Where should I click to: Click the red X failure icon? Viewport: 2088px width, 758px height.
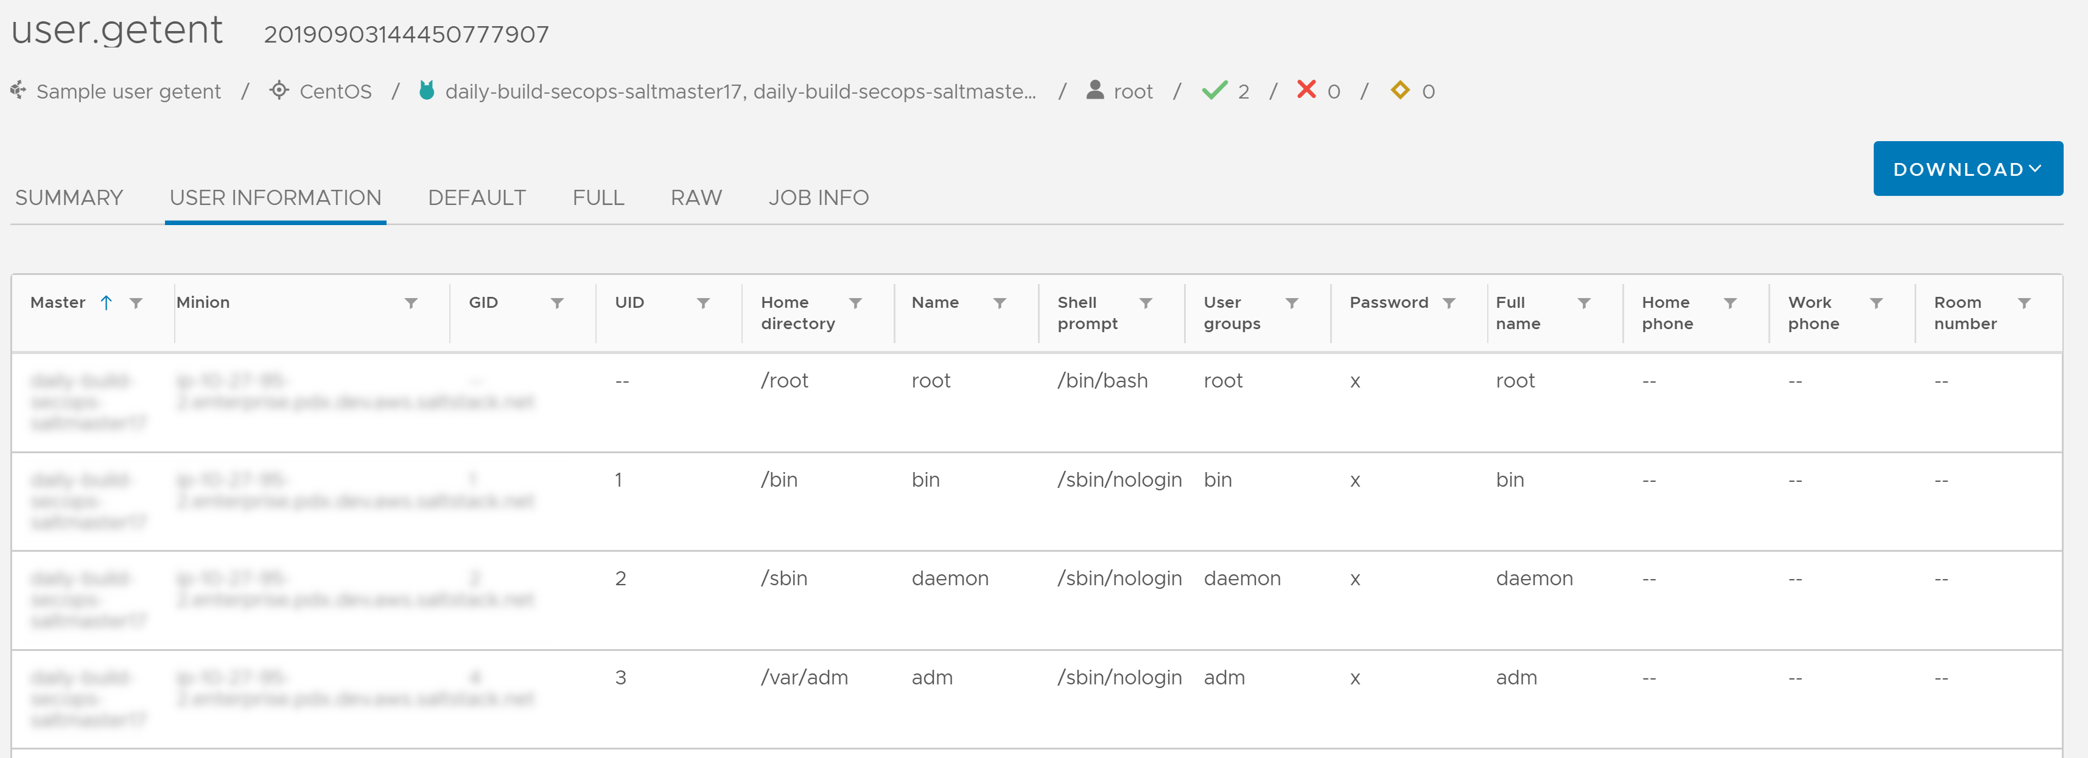click(1309, 92)
